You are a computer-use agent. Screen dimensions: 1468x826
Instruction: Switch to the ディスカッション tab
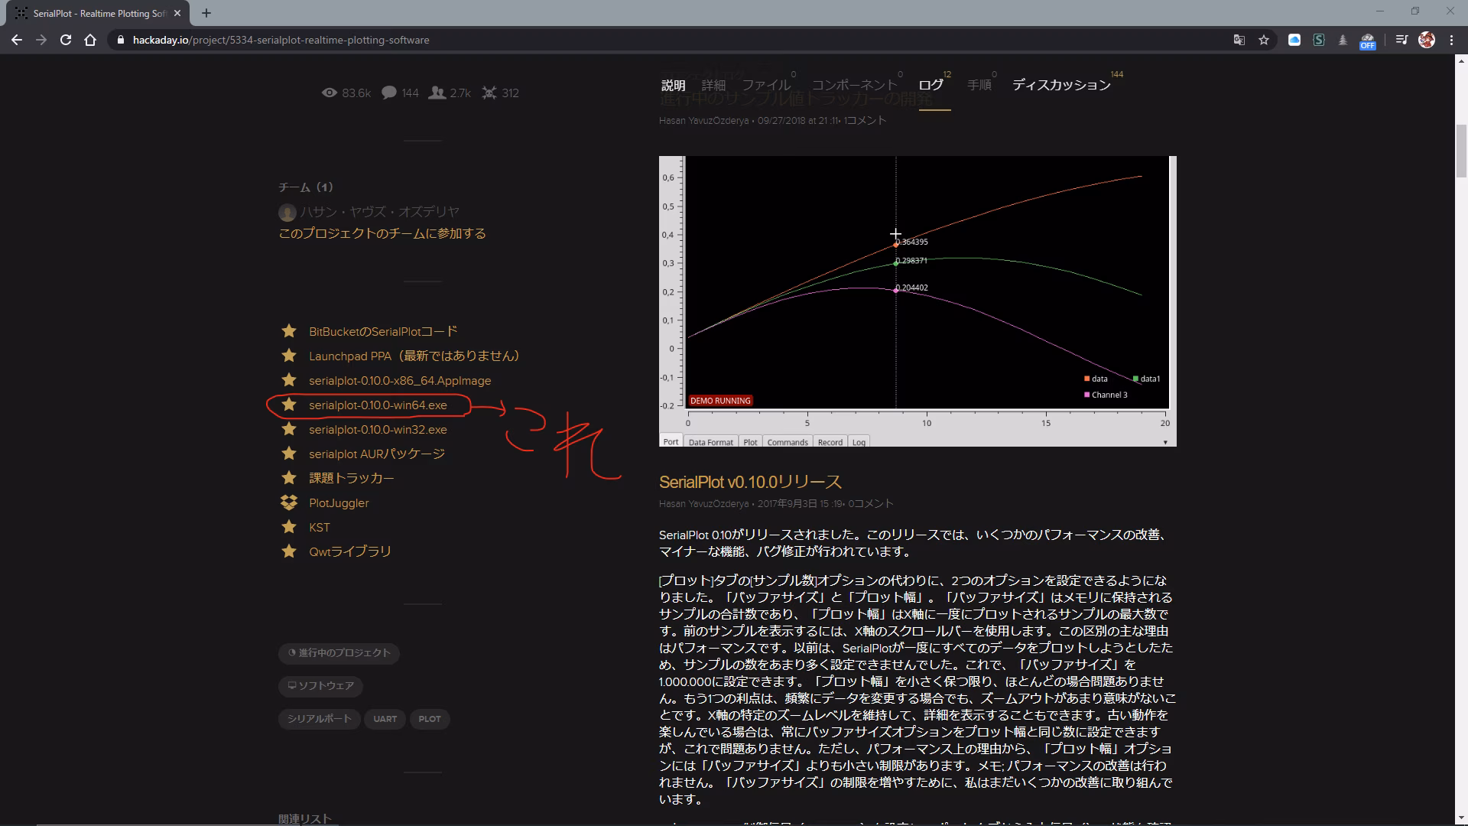(x=1061, y=85)
